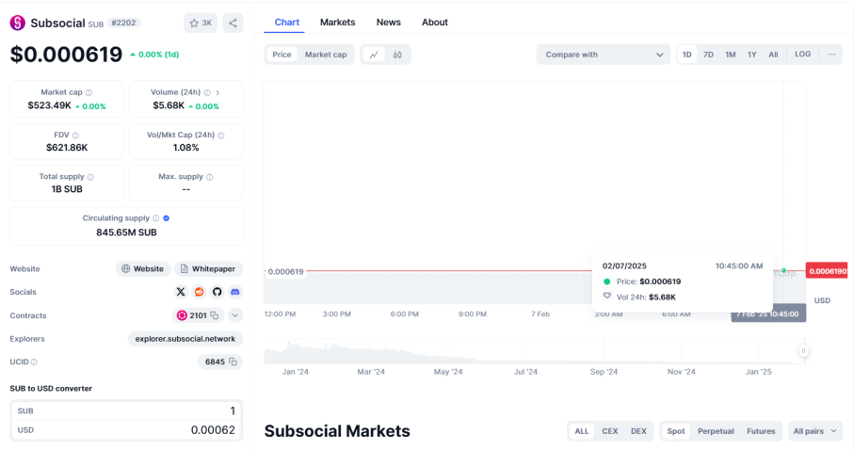Select Spot market type

pos(676,431)
